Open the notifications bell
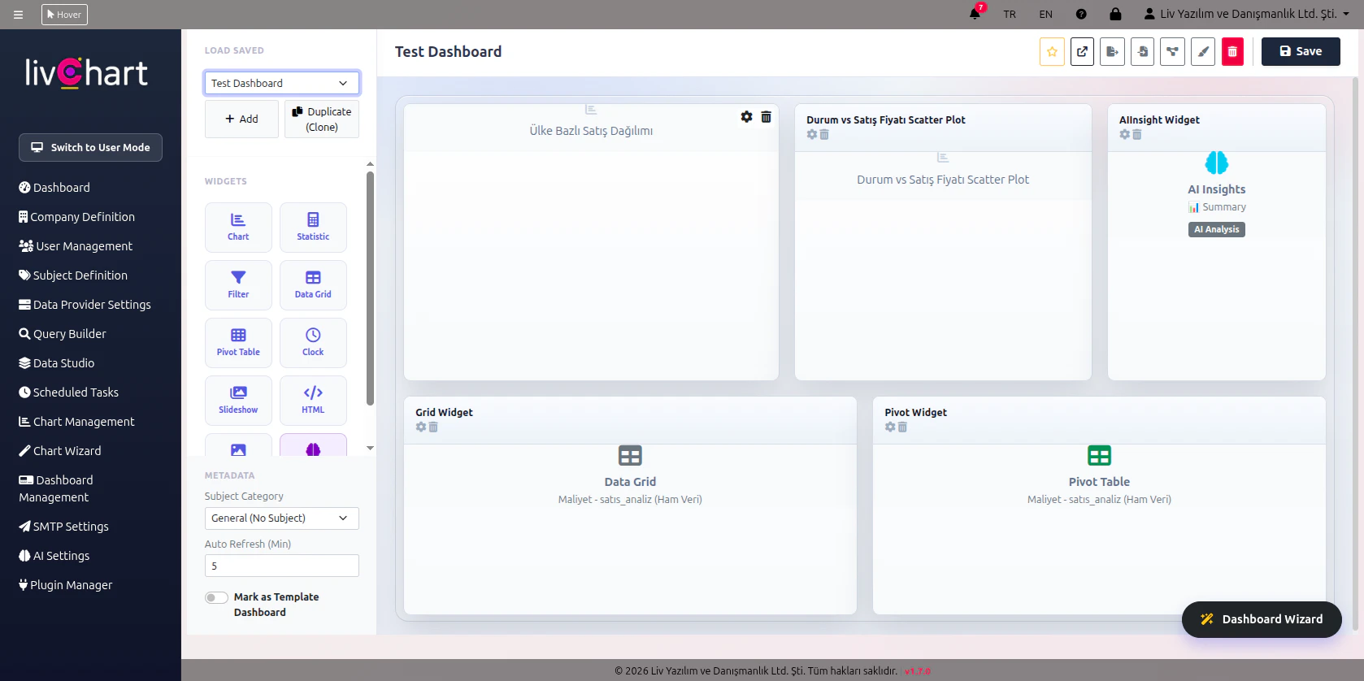This screenshot has height=681, width=1364. click(x=975, y=14)
